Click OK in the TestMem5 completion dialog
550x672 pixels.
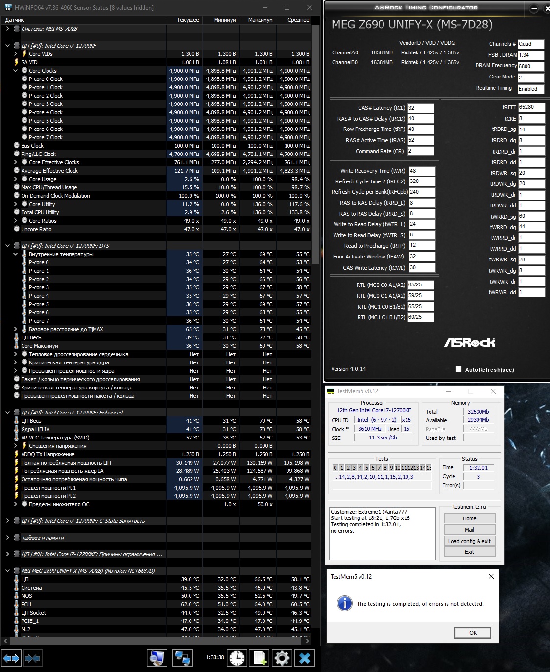coord(473,632)
